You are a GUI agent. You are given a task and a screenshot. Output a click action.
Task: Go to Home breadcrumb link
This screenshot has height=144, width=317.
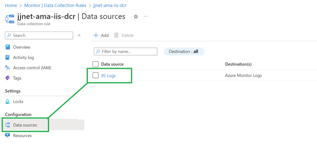(x=11, y=5)
